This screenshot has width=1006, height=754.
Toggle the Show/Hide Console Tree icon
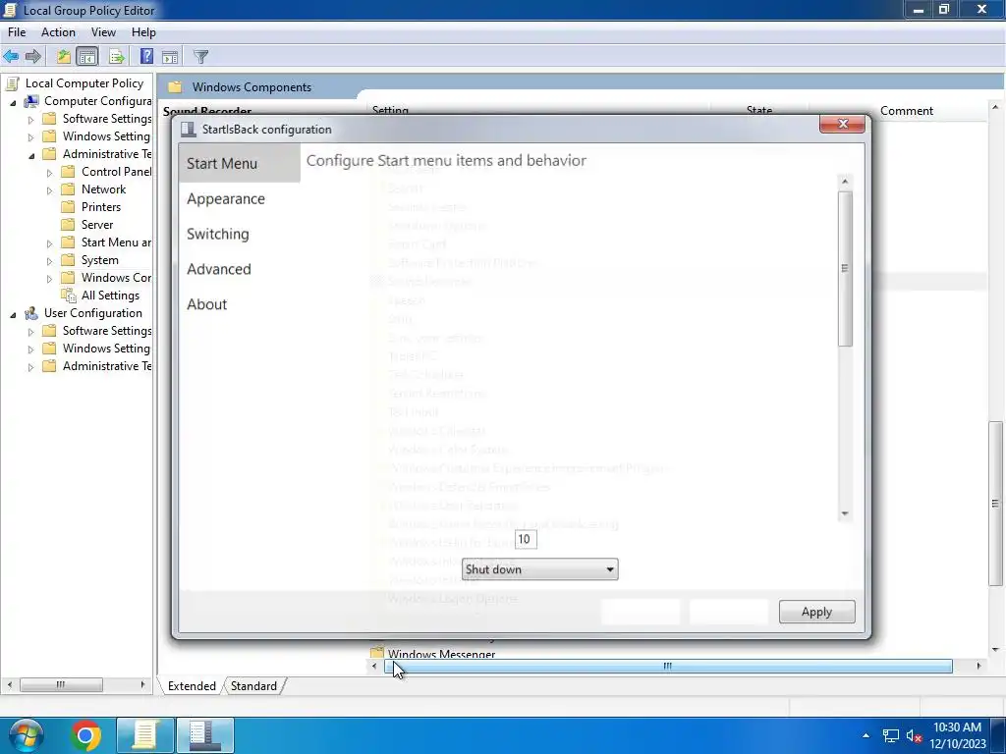point(87,56)
